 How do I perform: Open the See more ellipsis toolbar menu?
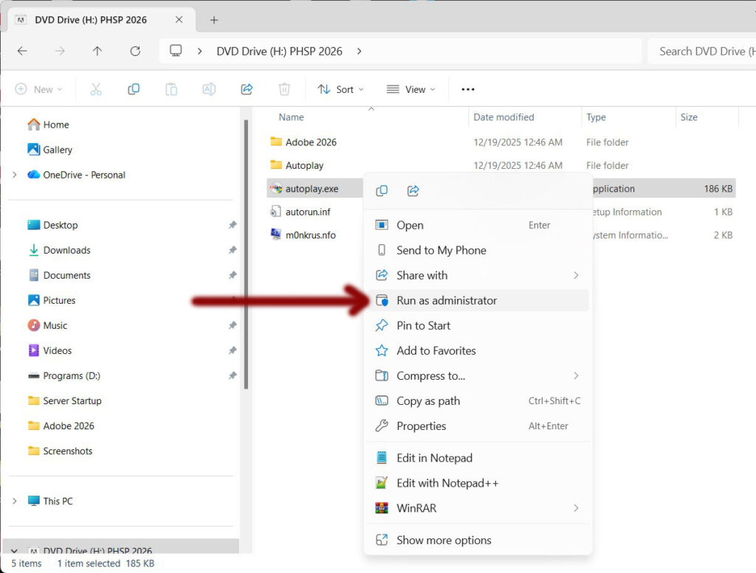[467, 89]
